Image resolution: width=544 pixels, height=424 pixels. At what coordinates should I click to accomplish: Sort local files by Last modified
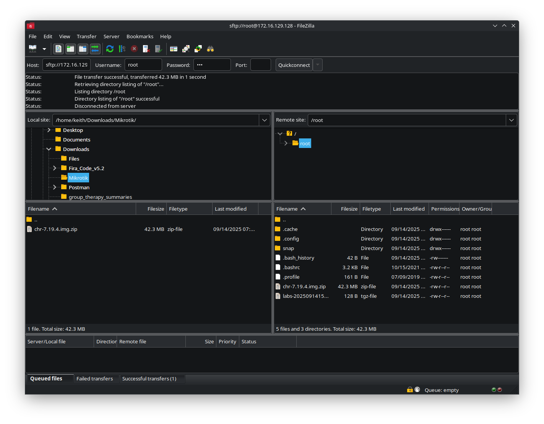pos(235,209)
